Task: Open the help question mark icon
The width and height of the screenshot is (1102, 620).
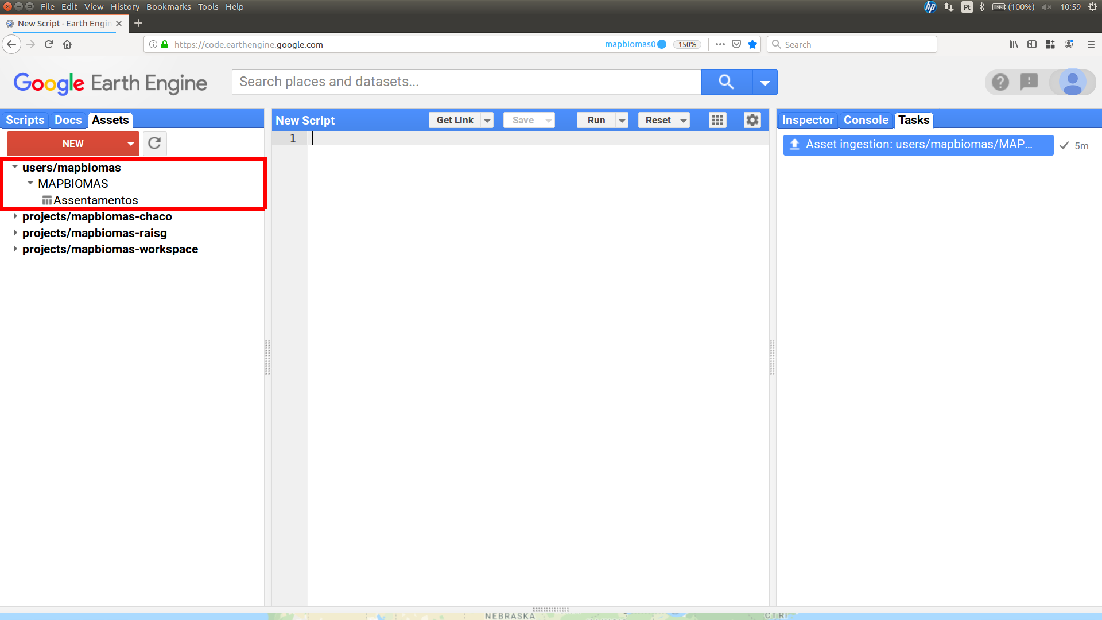Action: 1000,82
